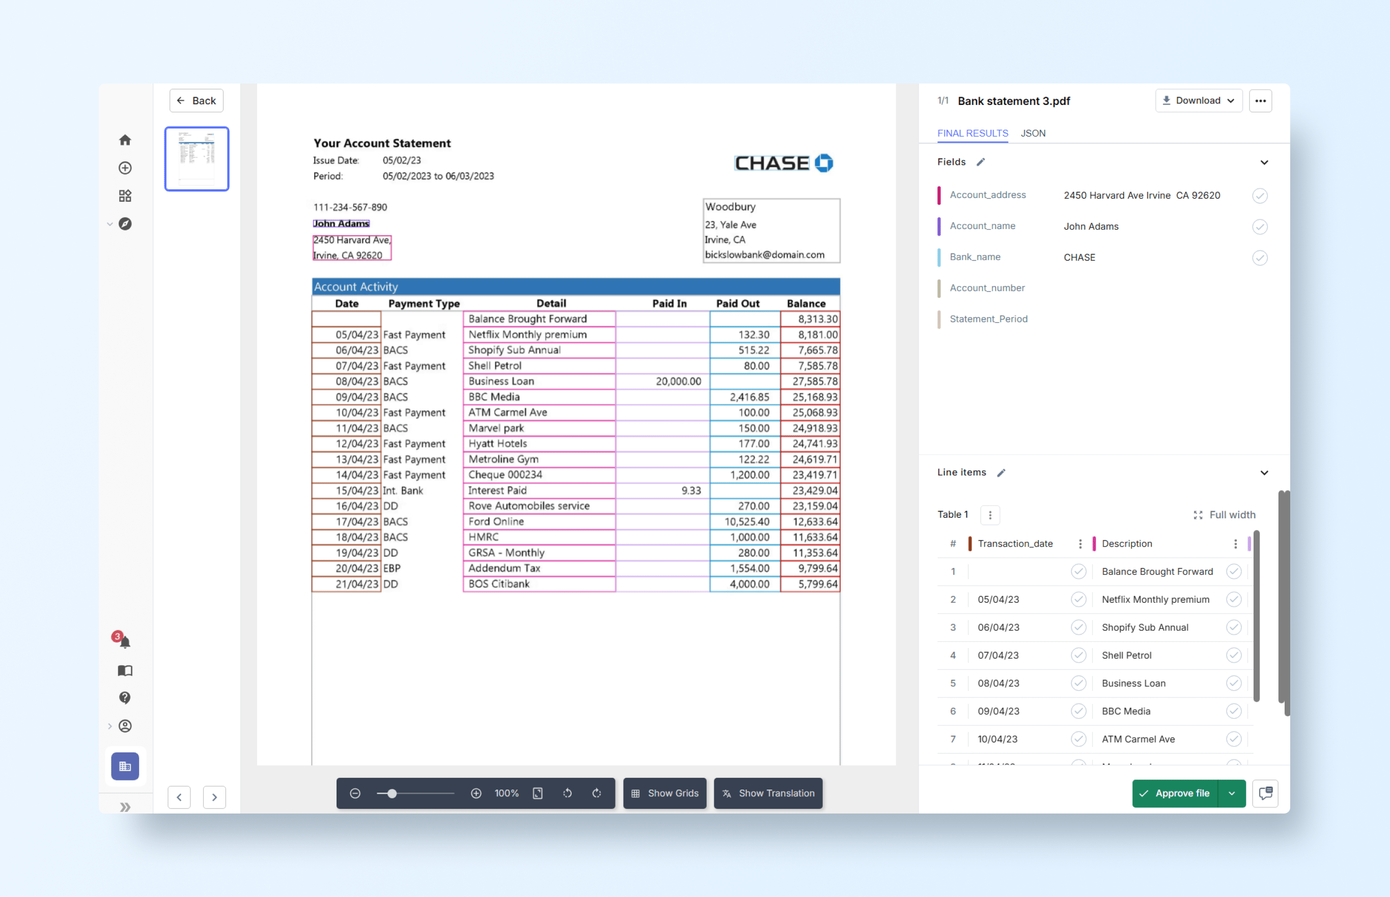Toggle the checkmark next to Netflix Monthly premium
Viewport: 1390px width, 897px height.
coord(1233,599)
